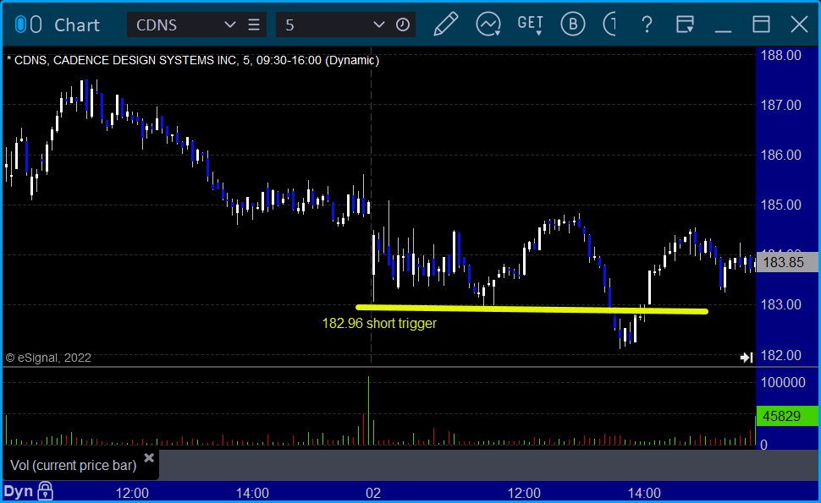The height and width of the screenshot is (503, 821).
Task: Click the '182.96 short trigger' annotation text
Action: 379,324
